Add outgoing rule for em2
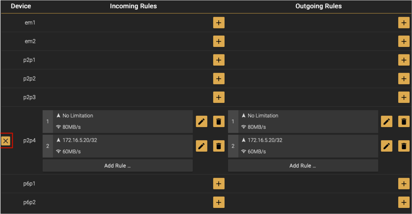 pyautogui.click(x=404, y=41)
